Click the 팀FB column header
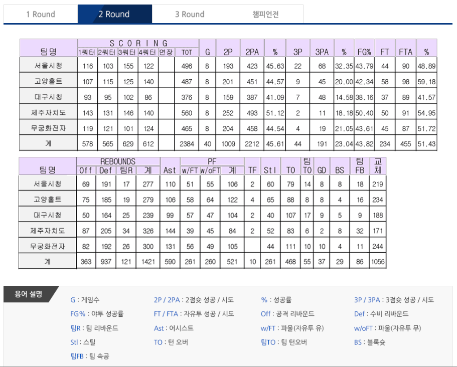This screenshot has height=367, width=457. 360,166
